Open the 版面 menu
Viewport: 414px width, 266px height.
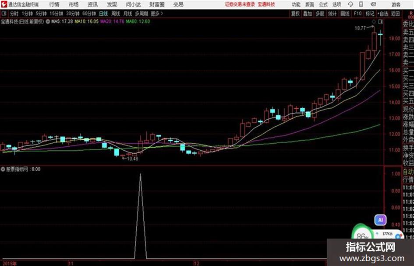(x=310, y=4)
